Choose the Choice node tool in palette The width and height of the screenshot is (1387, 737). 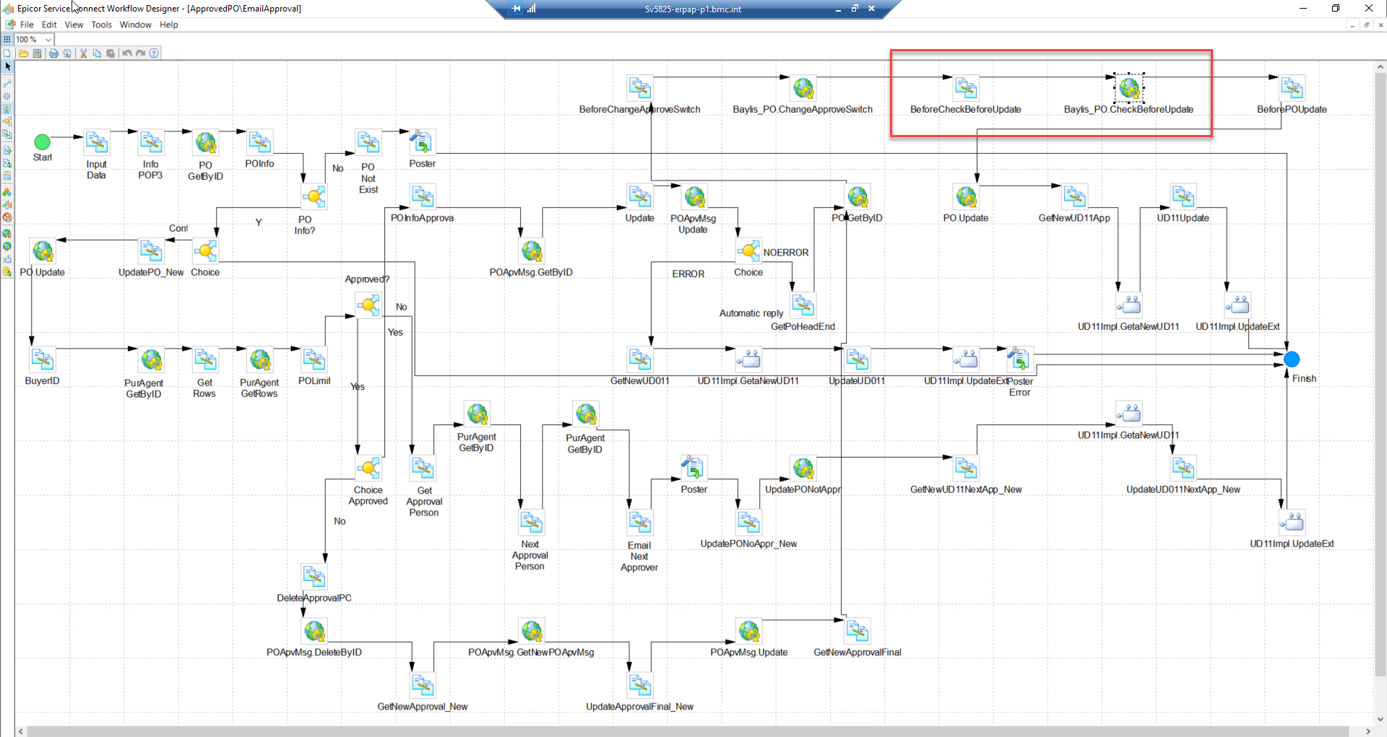[x=7, y=121]
